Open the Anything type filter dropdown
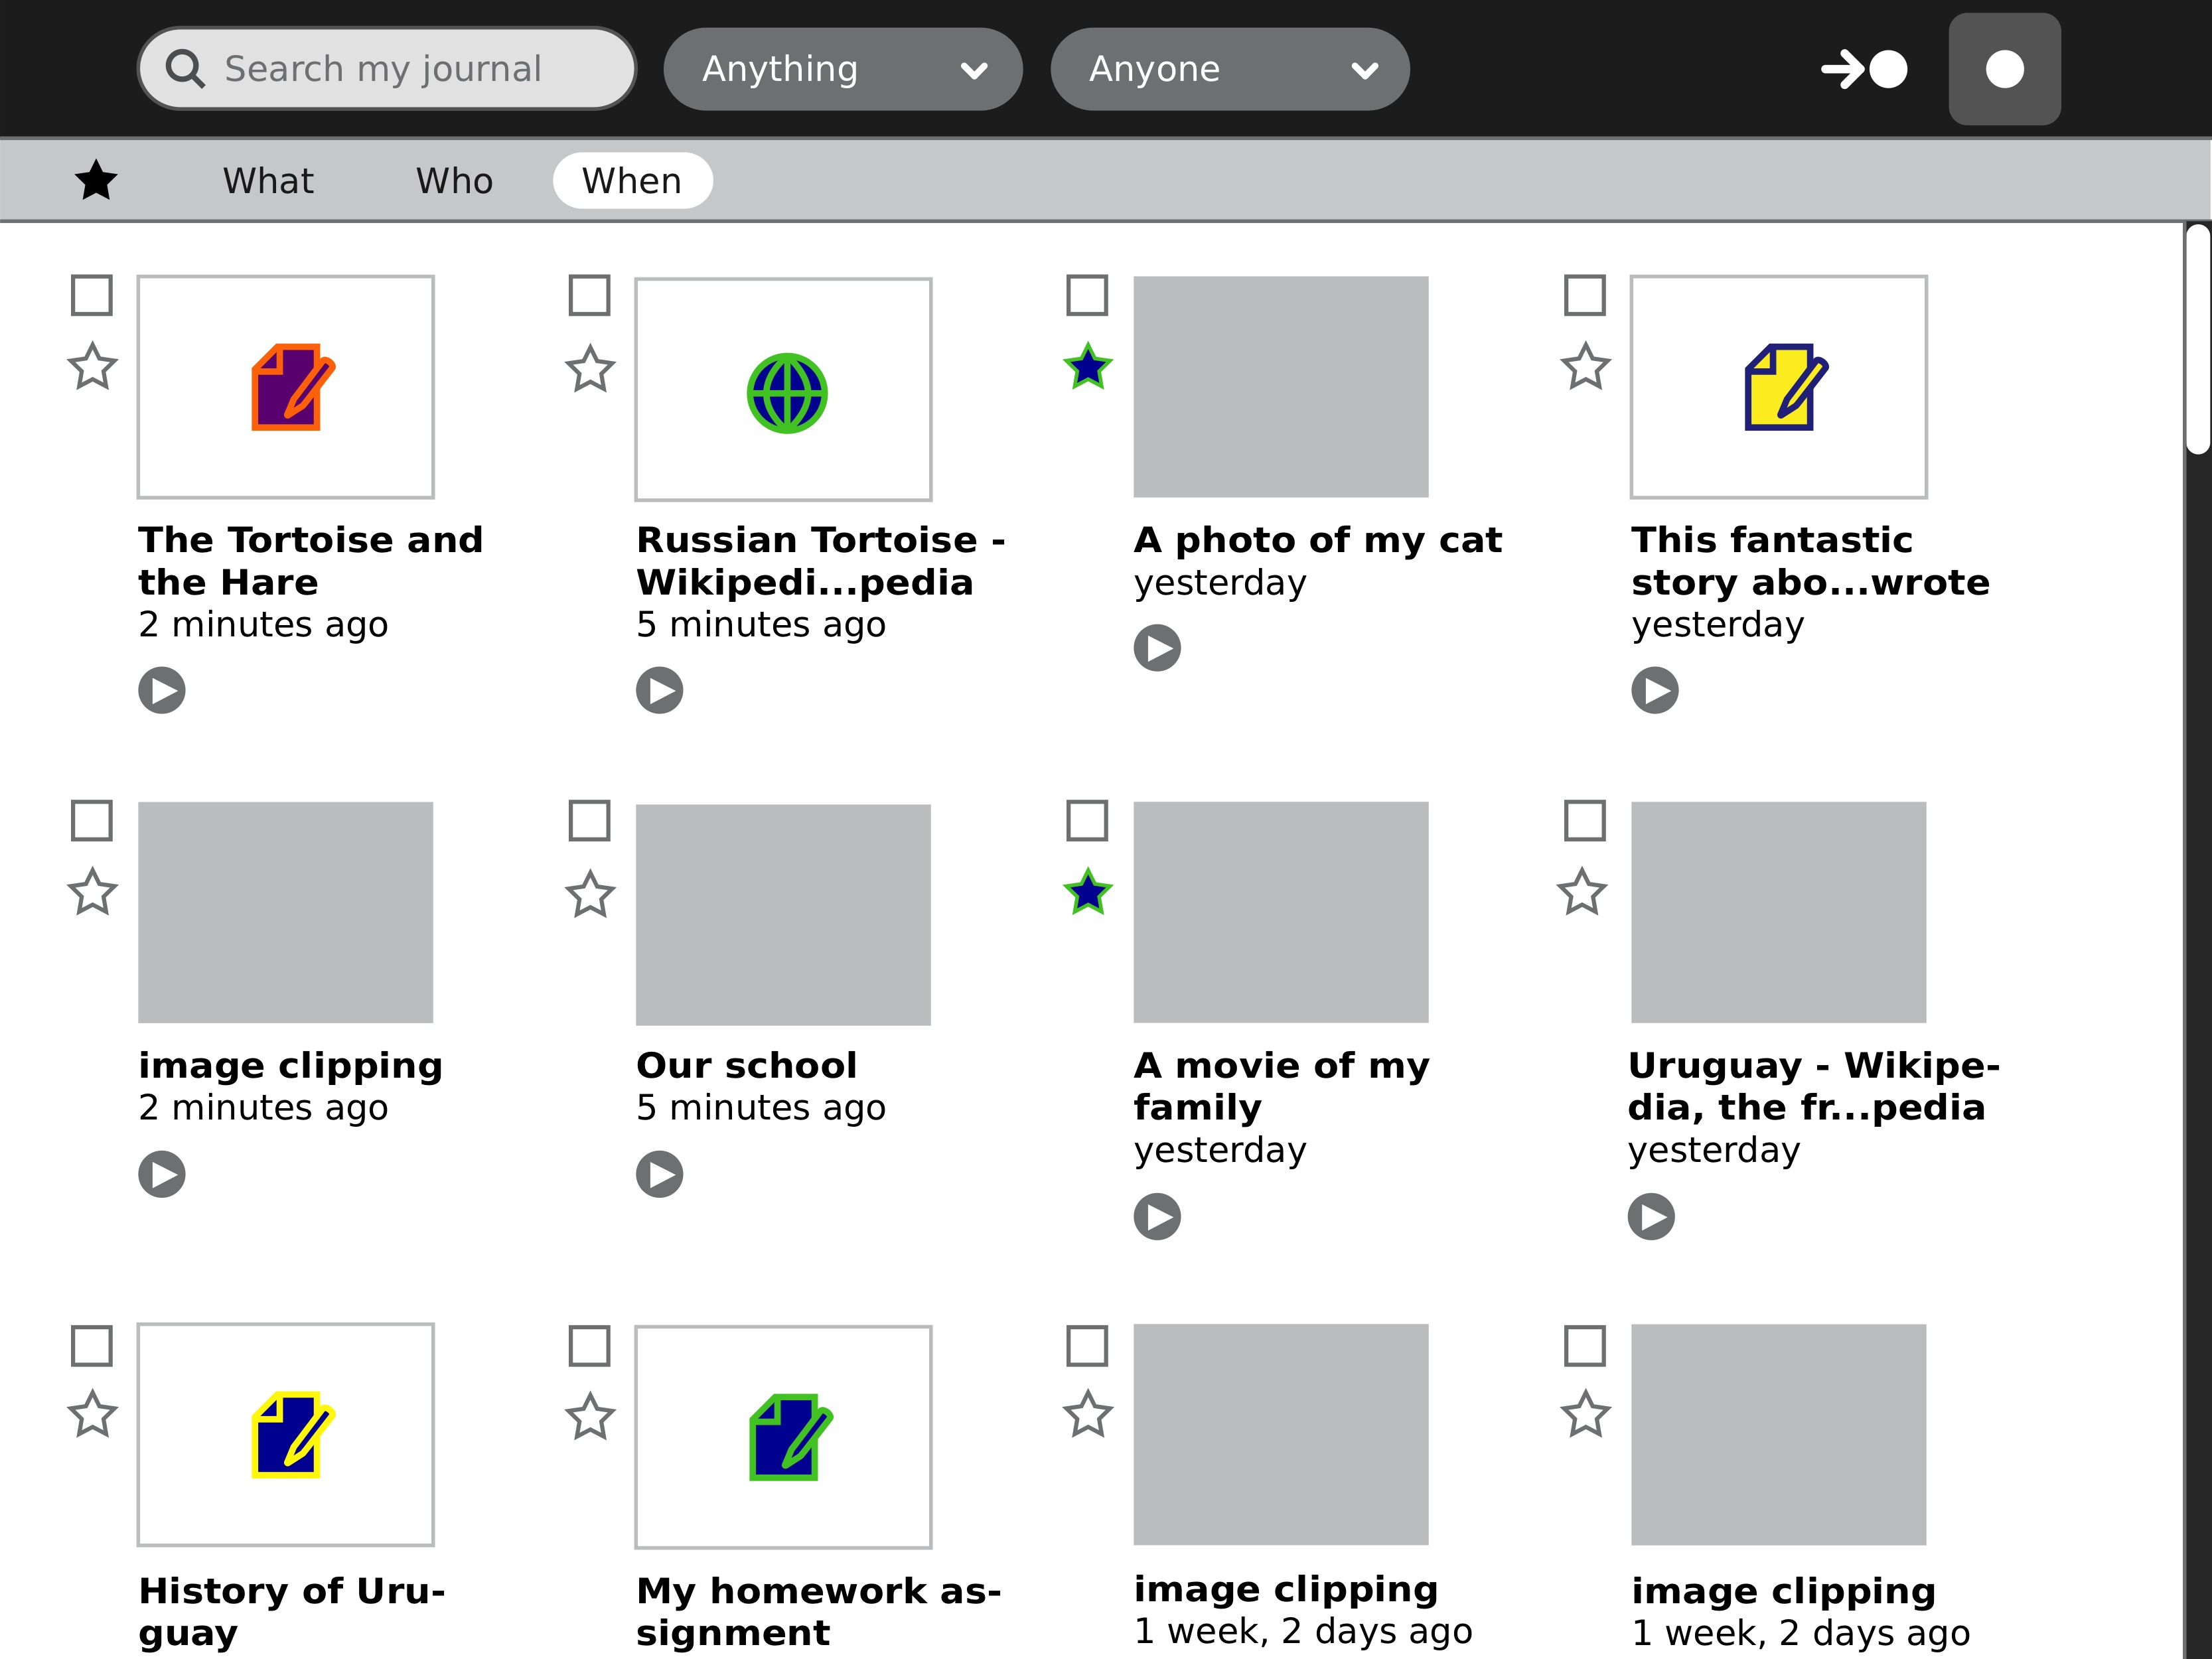The image size is (2212, 1659). click(842, 69)
